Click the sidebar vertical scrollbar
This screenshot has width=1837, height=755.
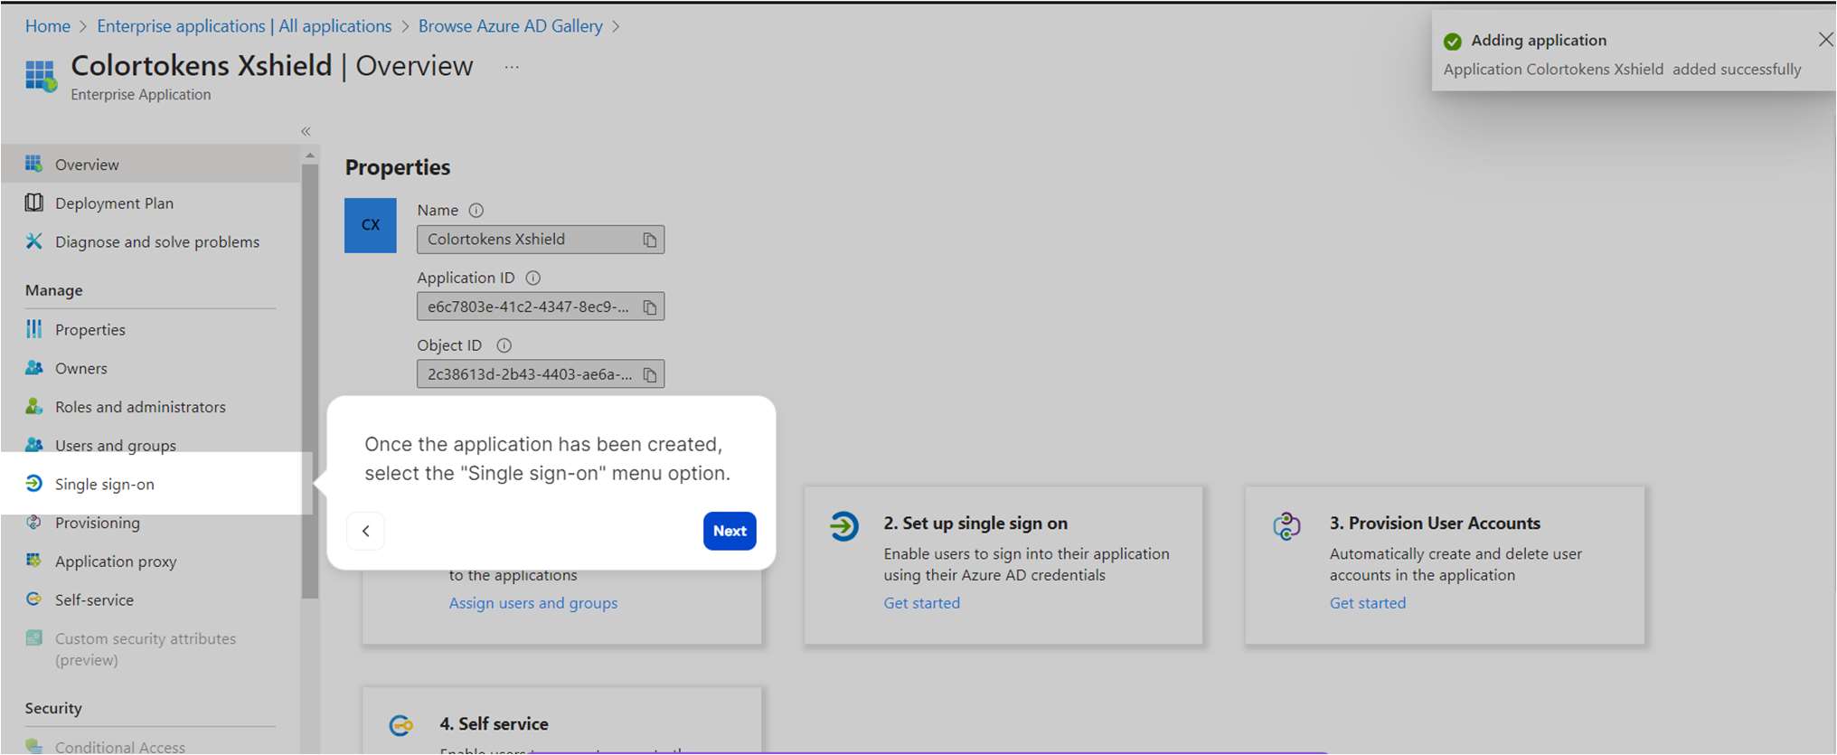tap(310, 380)
